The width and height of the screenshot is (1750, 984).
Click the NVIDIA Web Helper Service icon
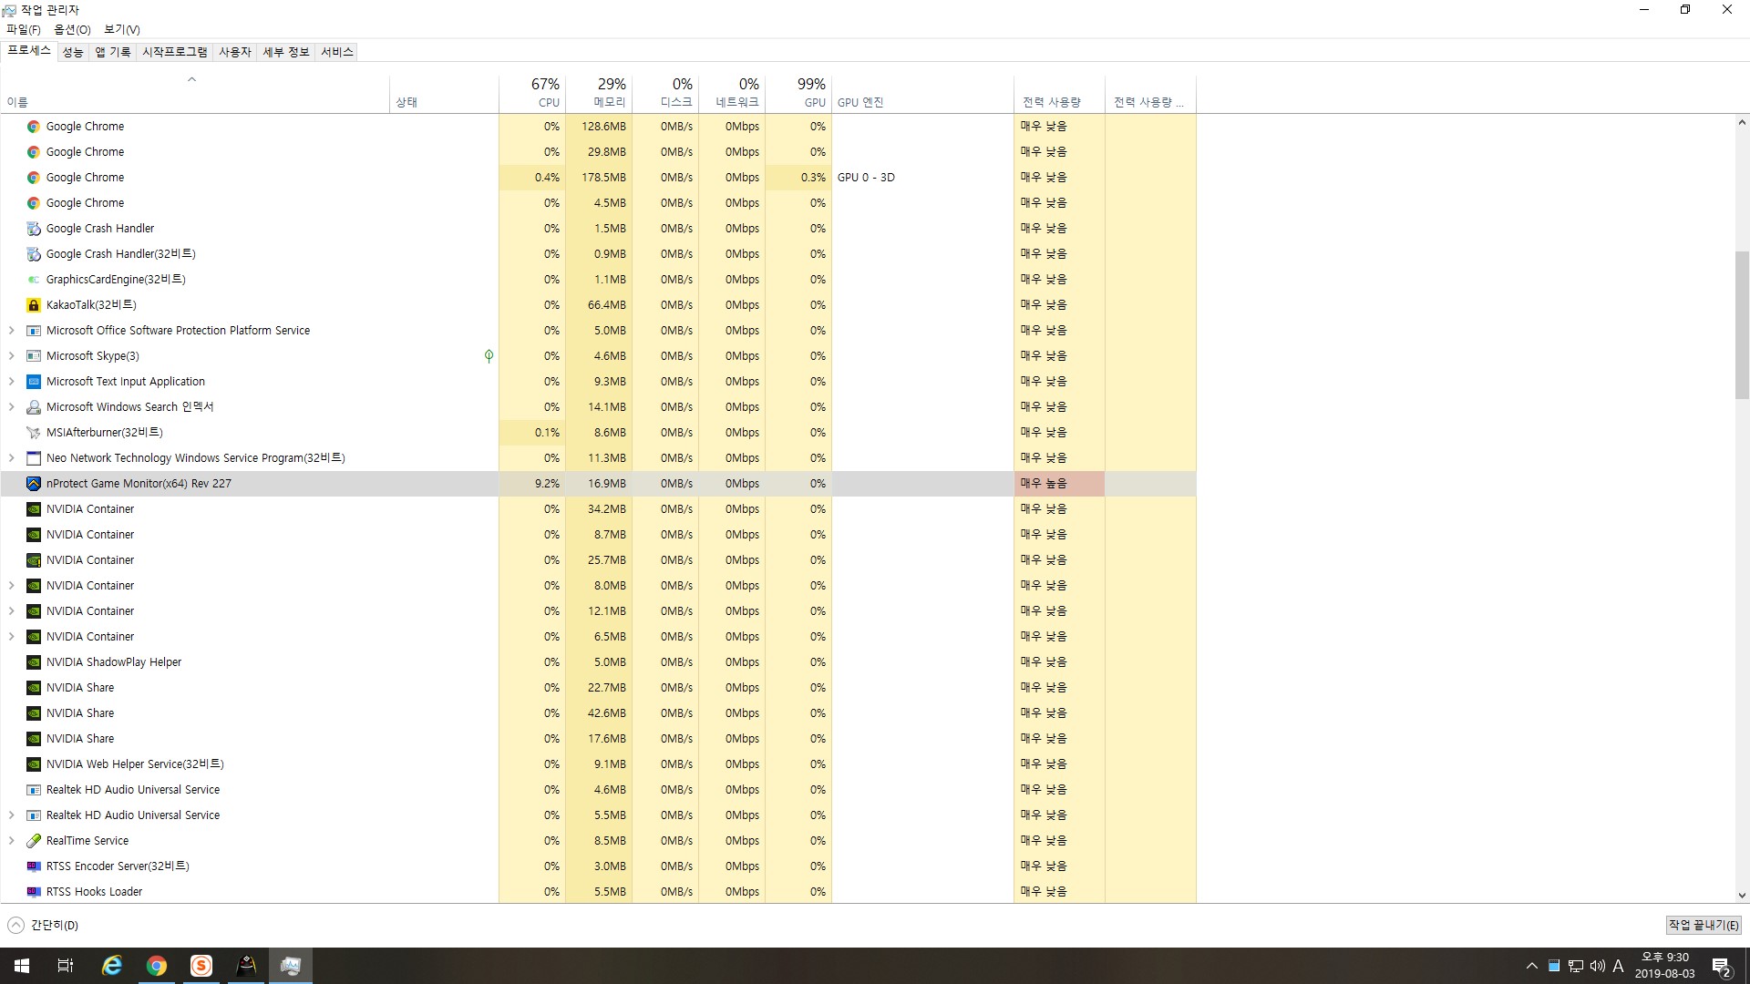pos(34,764)
